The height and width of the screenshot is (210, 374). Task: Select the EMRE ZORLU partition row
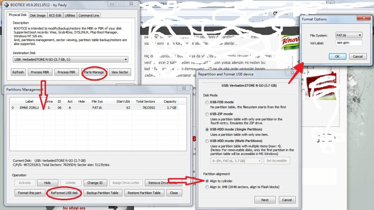[94, 108]
